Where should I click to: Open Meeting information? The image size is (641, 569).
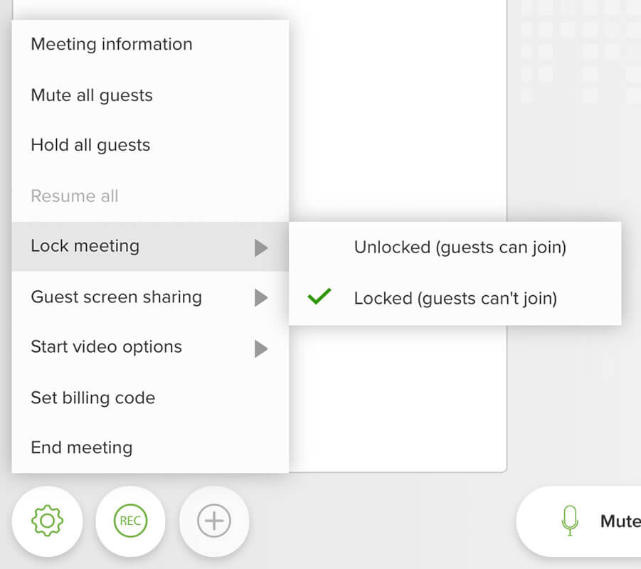coord(150,44)
